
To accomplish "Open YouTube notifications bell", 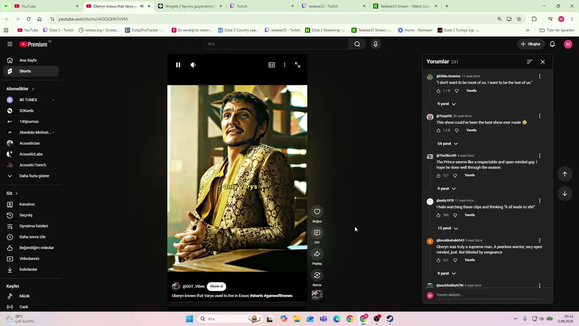I will click(552, 44).
